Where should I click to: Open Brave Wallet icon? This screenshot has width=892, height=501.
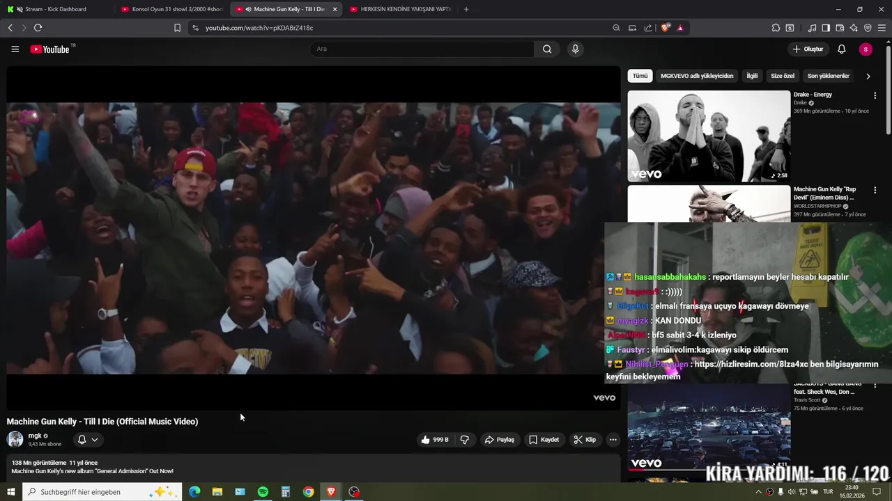point(840,28)
